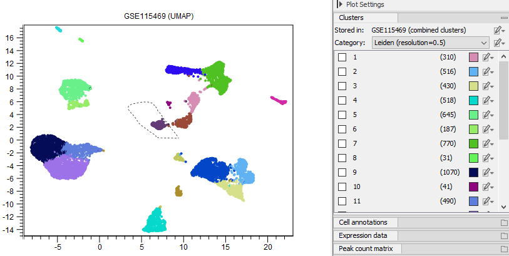
Task: Open edit menu beside Category dropdown
Action: [498, 43]
